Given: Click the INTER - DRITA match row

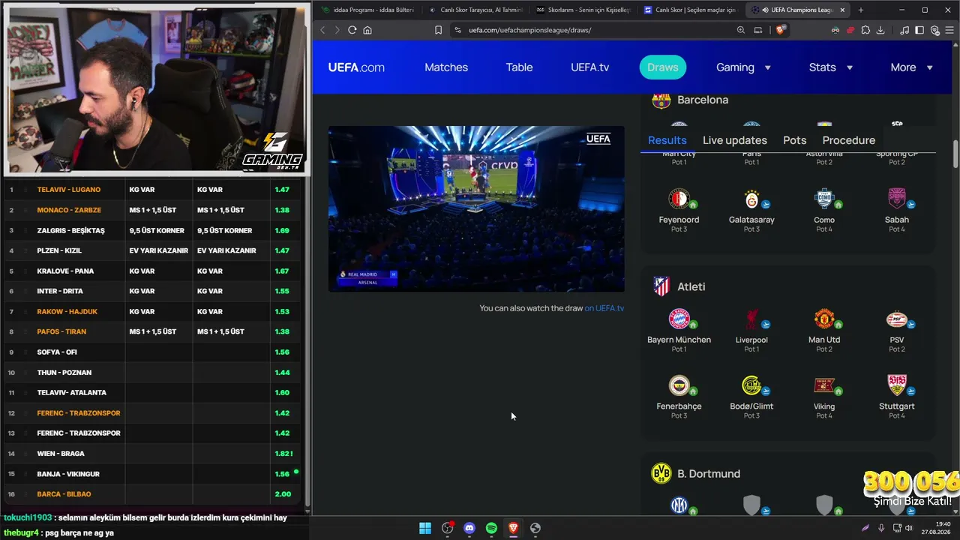Looking at the screenshot, I should 153,291.
